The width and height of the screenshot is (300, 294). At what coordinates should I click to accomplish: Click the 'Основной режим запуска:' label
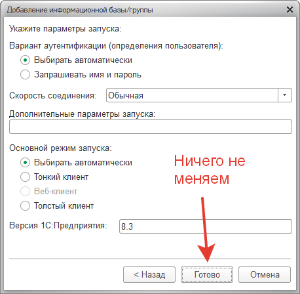pyautogui.click(x=60, y=148)
